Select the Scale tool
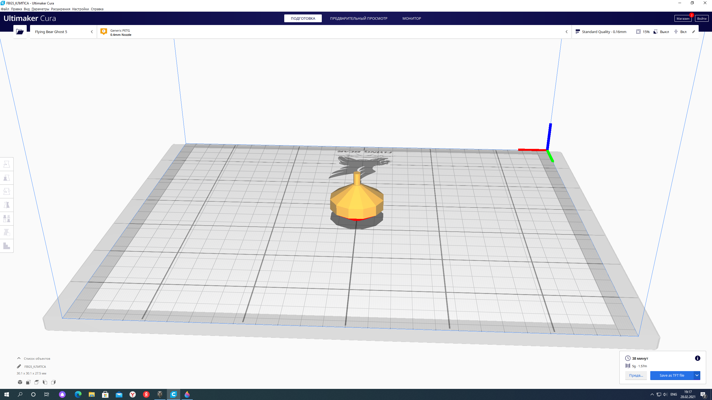The width and height of the screenshot is (712, 400). (x=7, y=178)
